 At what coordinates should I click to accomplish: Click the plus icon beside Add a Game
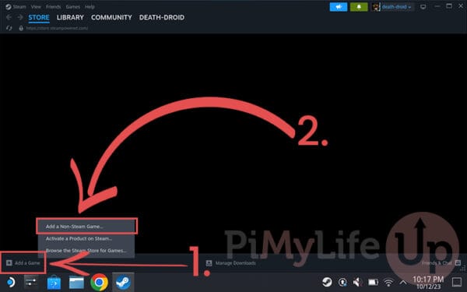9,263
